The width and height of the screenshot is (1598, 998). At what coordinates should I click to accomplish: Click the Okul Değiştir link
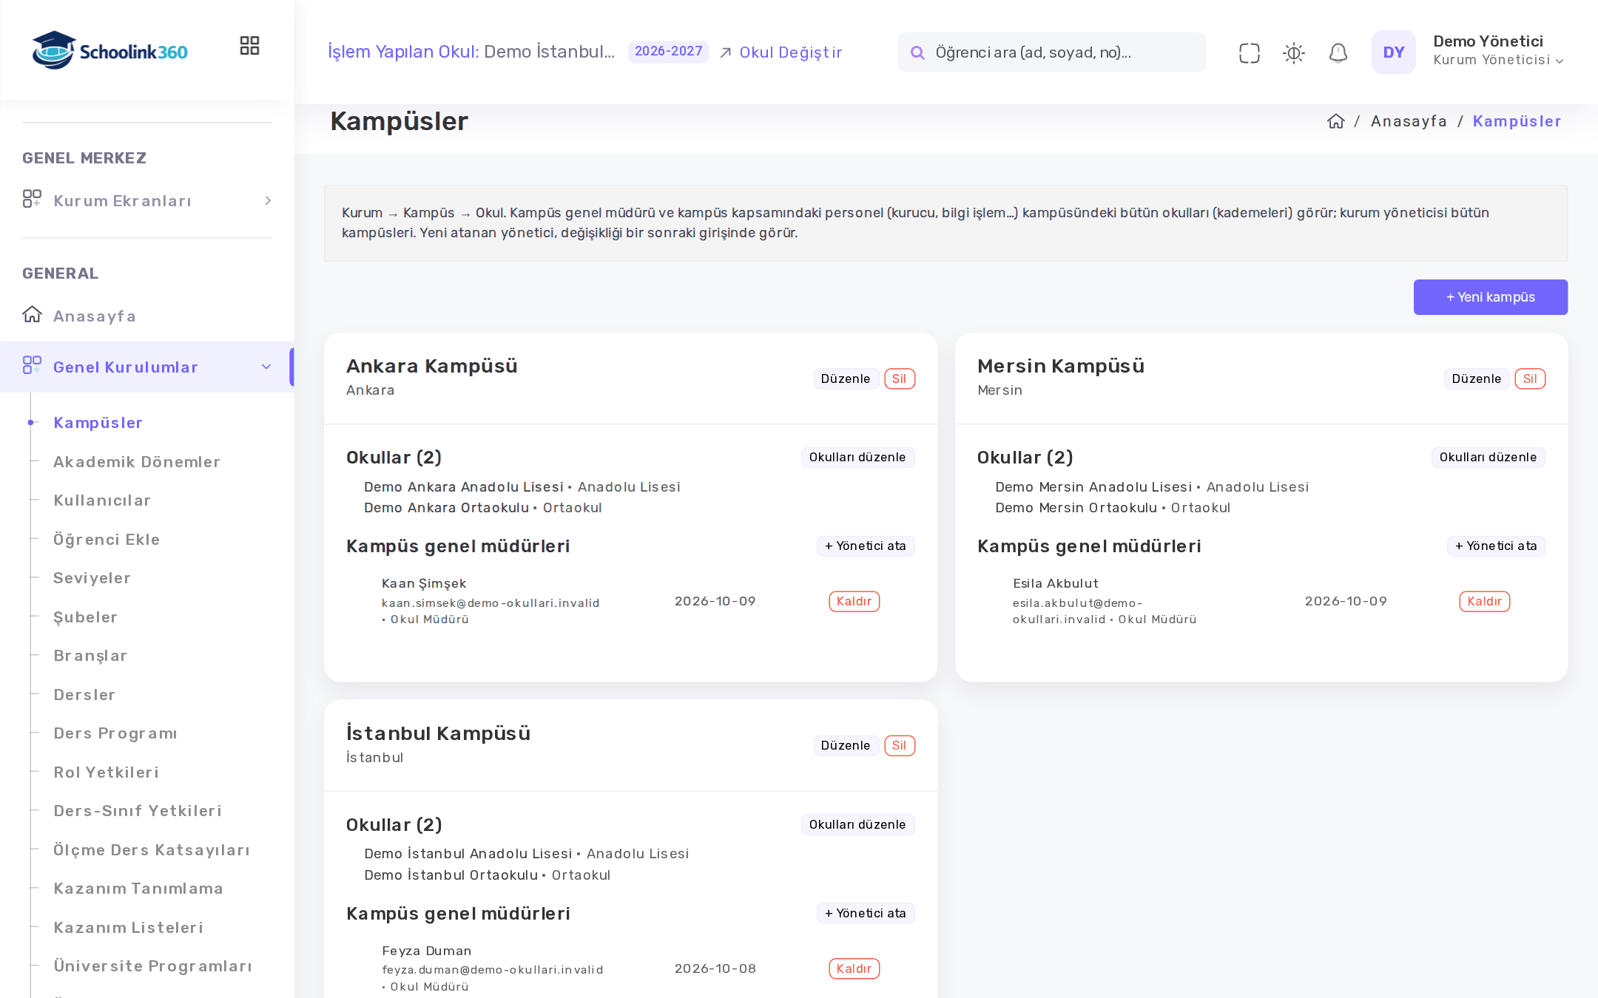pyautogui.click(x=790, y=52)
